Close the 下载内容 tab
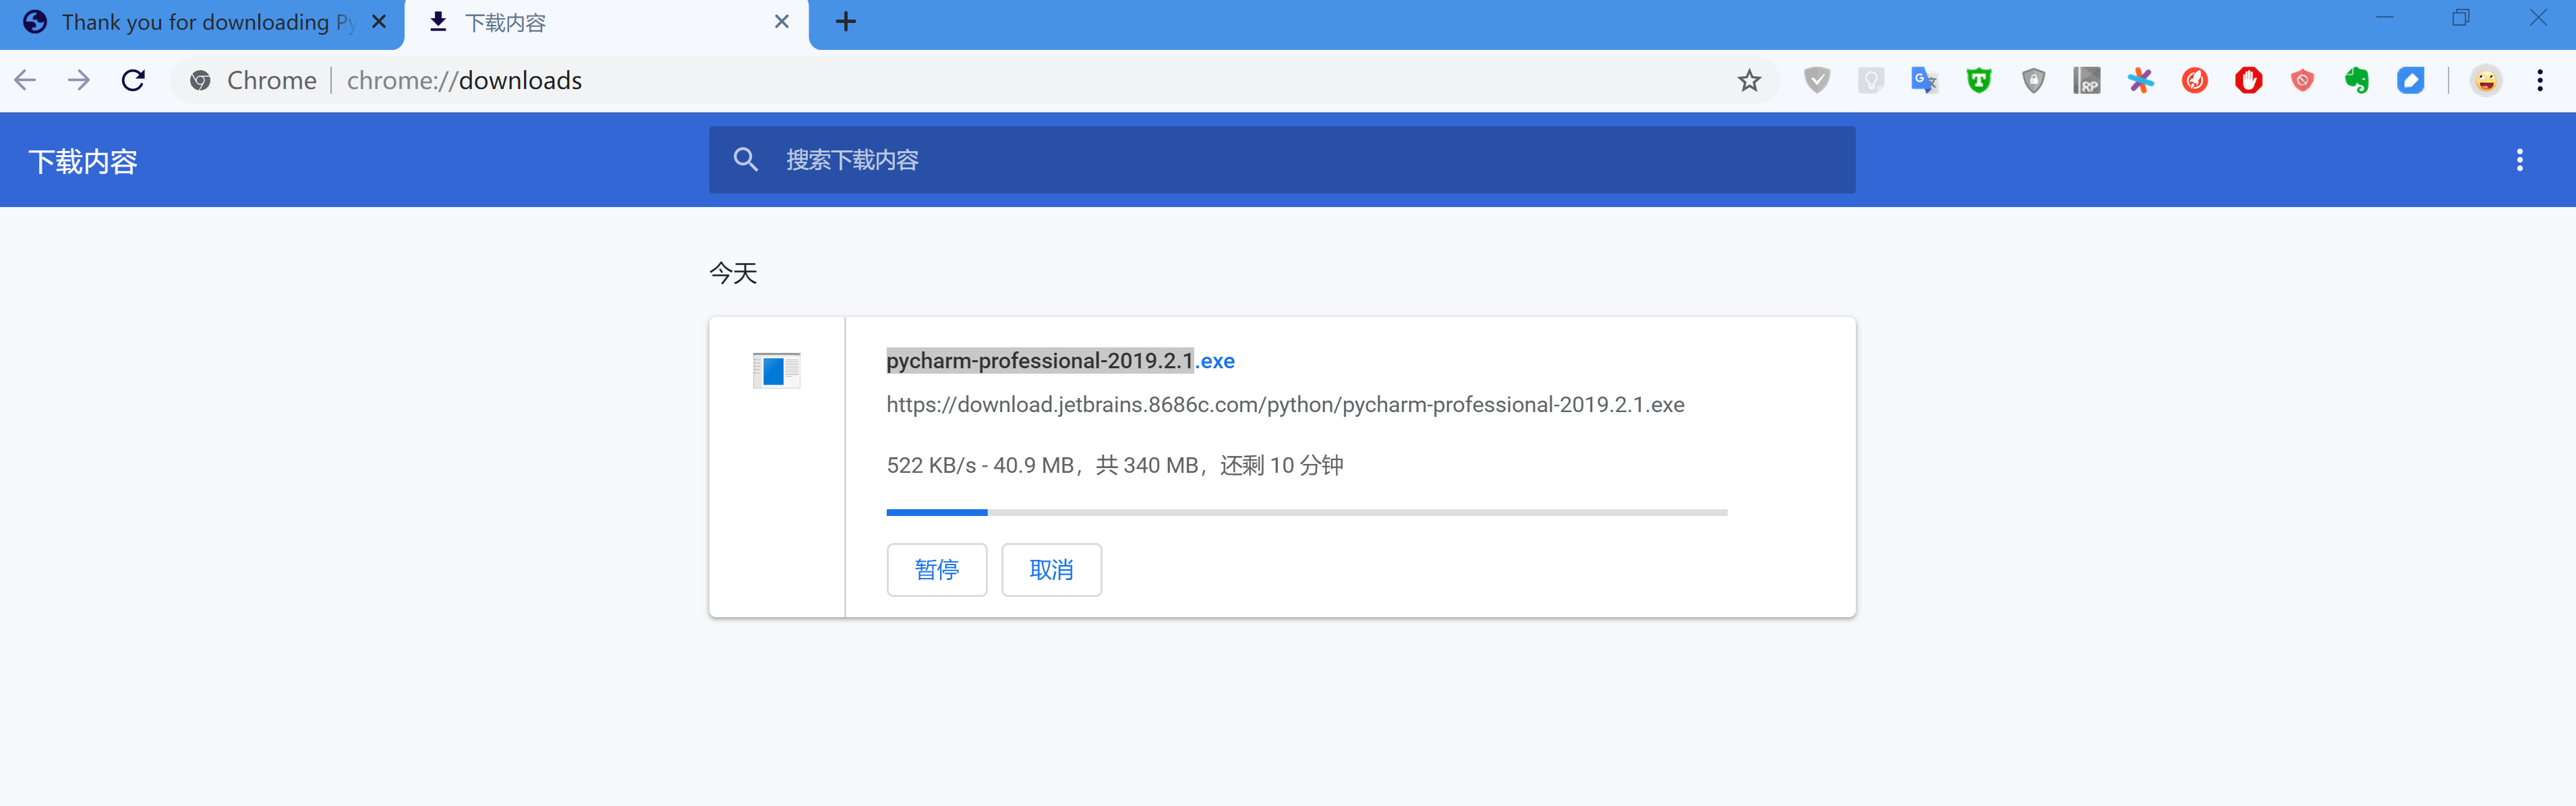This screenshot has height=806, width=2576. (x=782, y=21)
